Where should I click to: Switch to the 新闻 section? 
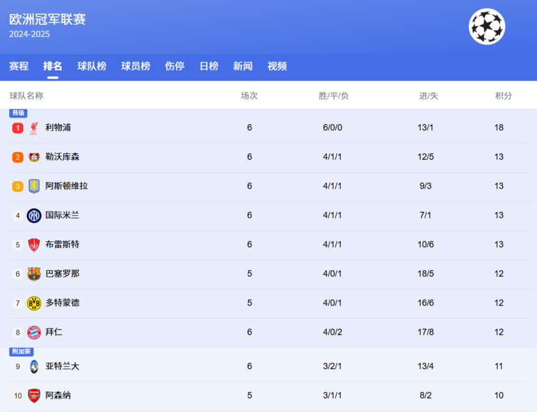[x=243, y=66]
